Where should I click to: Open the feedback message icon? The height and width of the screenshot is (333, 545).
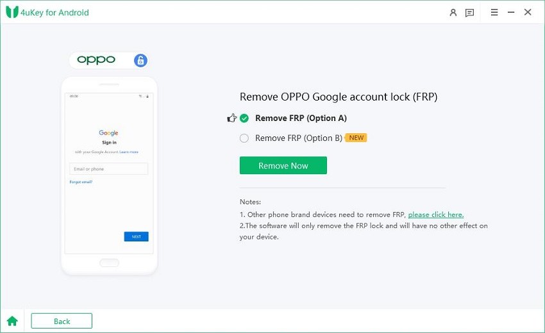click(469, 12)
